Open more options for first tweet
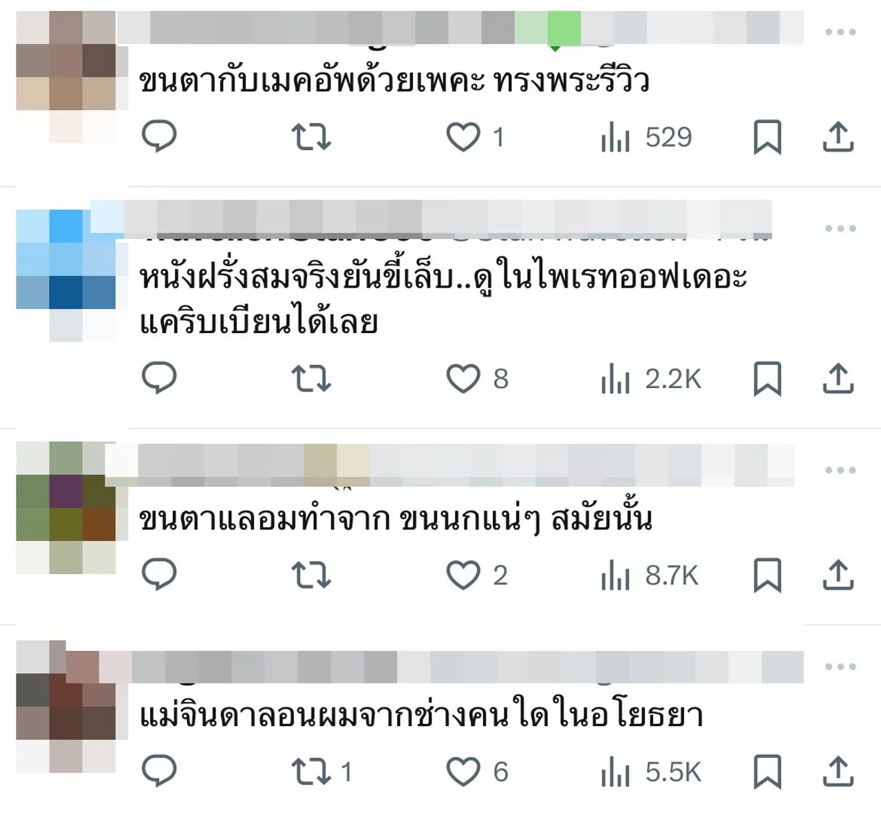 [840, 32]
